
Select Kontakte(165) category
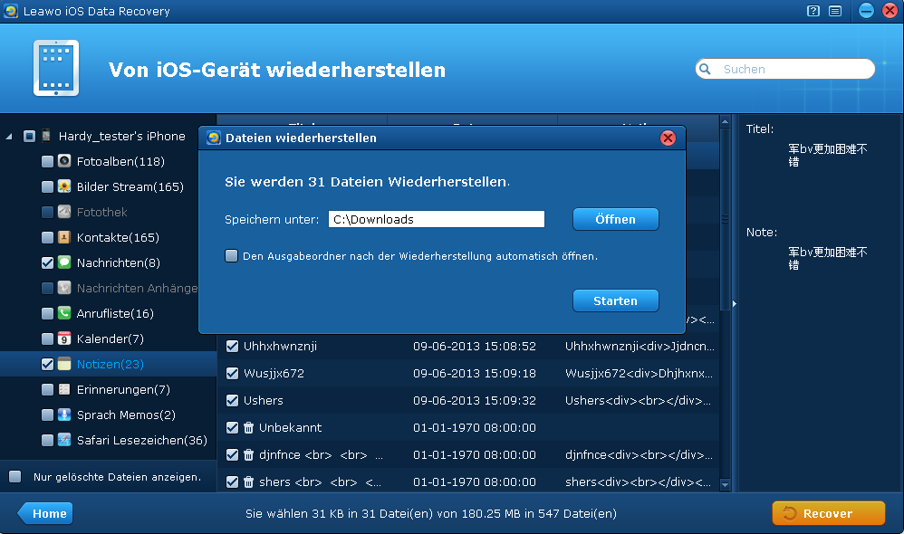[118, 237]
